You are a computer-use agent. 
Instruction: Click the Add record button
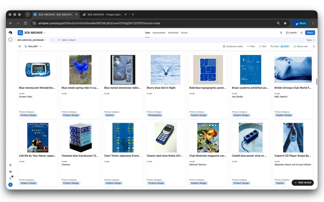(303, 182)
